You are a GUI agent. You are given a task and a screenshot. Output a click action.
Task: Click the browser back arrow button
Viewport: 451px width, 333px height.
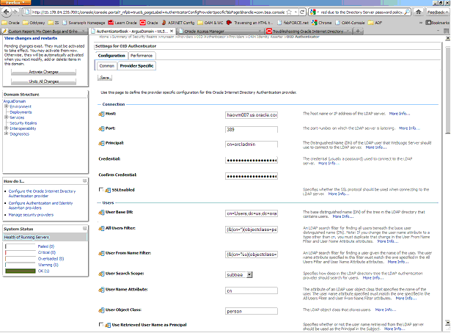point(7,12)
